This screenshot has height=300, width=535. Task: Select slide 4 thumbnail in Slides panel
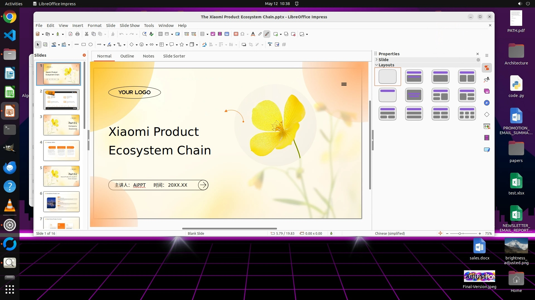[x=61, y=151]
